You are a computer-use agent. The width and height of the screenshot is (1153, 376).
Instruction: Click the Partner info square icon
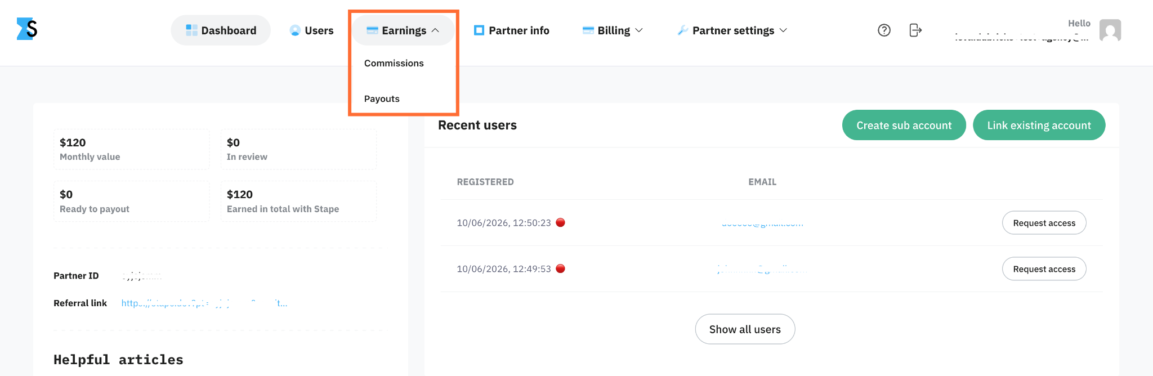tap(479, 30)
